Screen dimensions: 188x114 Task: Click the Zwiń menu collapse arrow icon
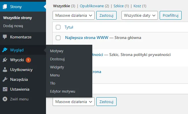(5, 99)
